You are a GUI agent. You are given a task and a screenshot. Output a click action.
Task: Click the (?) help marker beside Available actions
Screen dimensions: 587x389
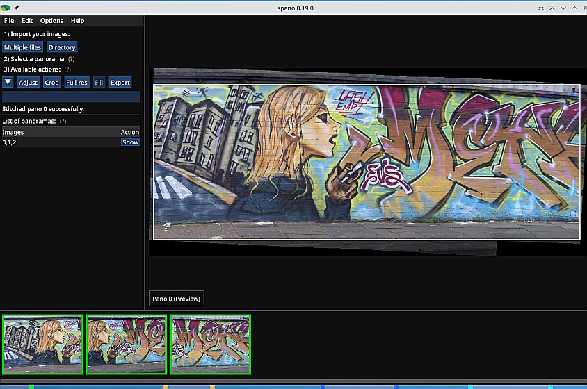[67, 69]
